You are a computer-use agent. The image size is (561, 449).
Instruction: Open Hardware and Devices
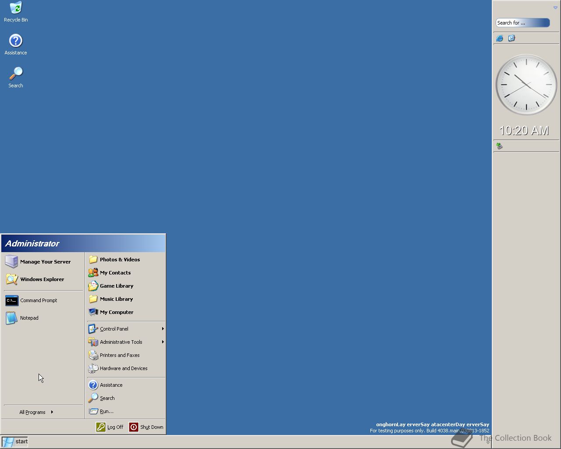coord(126,368)
